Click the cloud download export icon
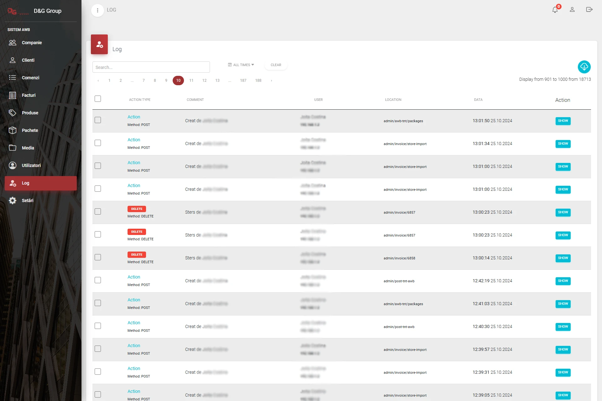This screenshot has width=602, height=401. point(584,67)
